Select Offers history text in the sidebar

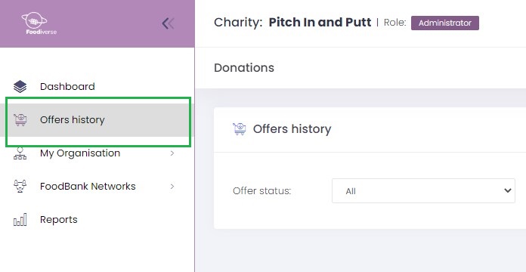click(x=72, y=119)
